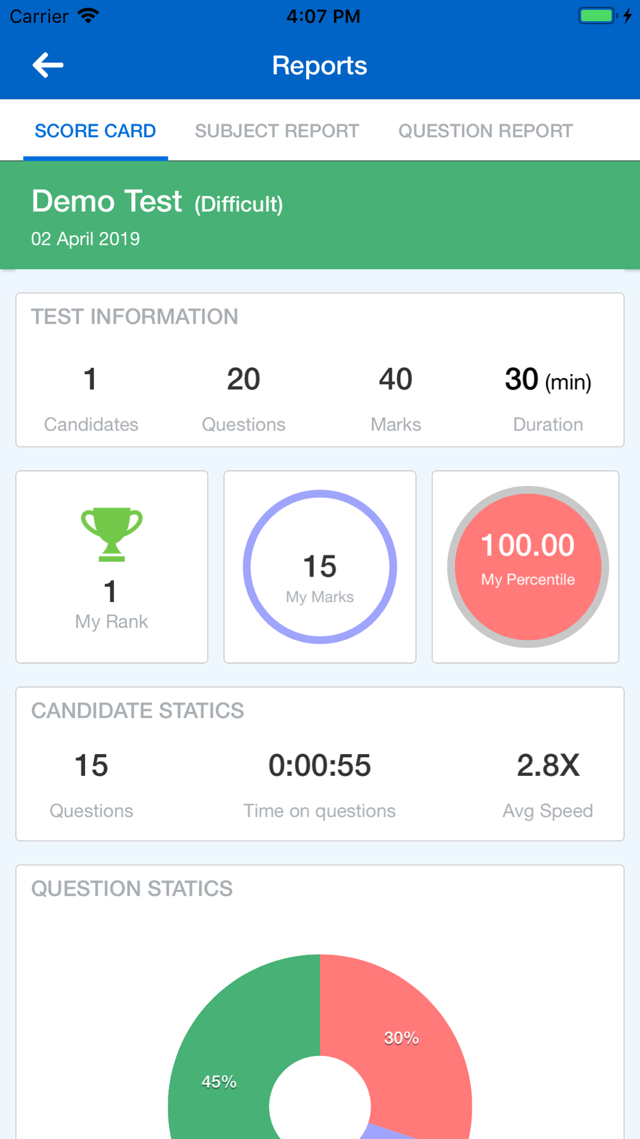
Task: Tap the Demo Test title banner
Action: point(320,215)
